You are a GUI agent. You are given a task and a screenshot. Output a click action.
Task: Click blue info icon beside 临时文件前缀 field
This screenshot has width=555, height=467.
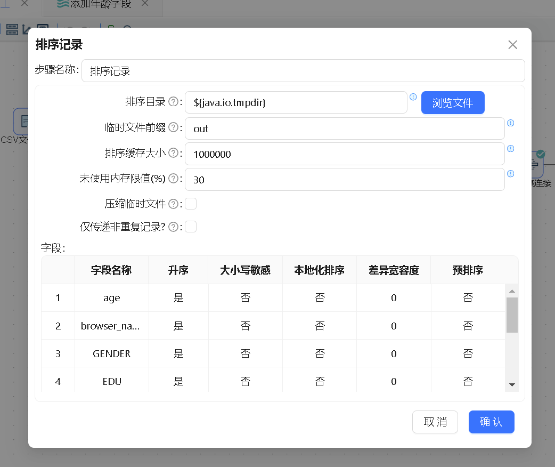[x=510, y=123]
